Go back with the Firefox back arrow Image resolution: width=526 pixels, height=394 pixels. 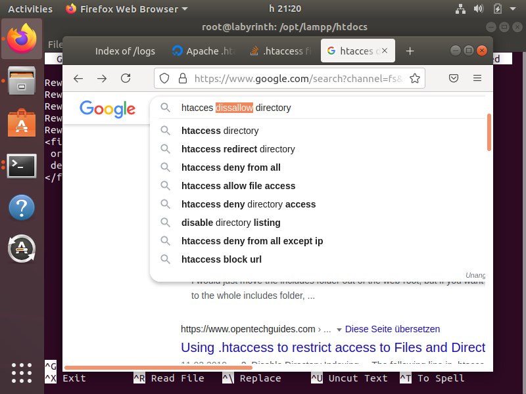(x=78, y=78)
